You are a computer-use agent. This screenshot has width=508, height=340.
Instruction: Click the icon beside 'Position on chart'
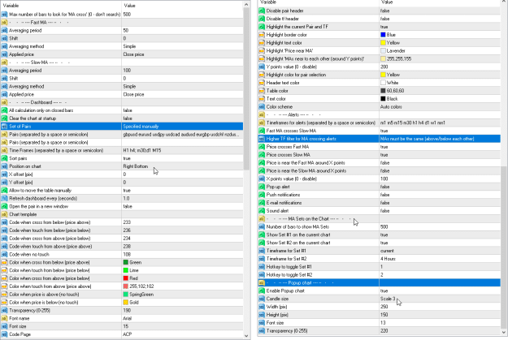pyautogui.click(x=4, y=166)
